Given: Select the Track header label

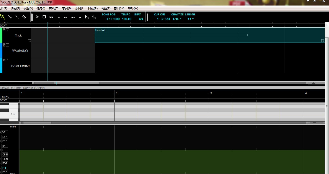Looking at the screenshot, I should pos(18,35).
